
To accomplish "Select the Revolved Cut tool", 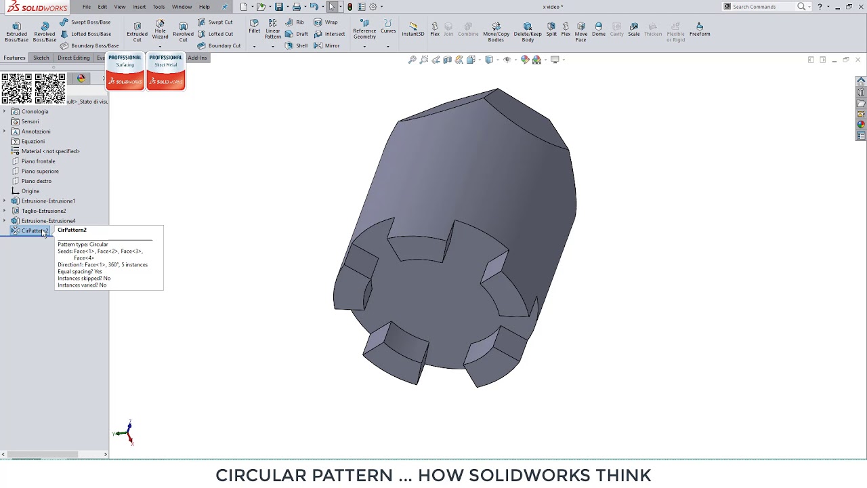I will point(183,31).
